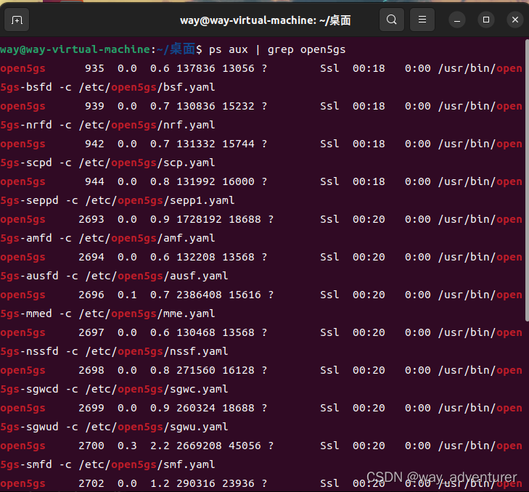Click PID 935 in process list
529x492 pixels.
pyautogui.click(x=94, y=68)
